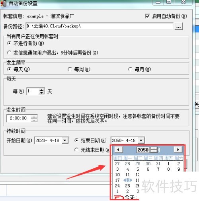Click the browse button beside backup path

click(179, 26)
